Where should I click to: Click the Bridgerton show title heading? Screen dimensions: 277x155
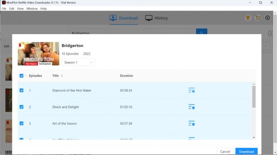[x=72, y=46]
